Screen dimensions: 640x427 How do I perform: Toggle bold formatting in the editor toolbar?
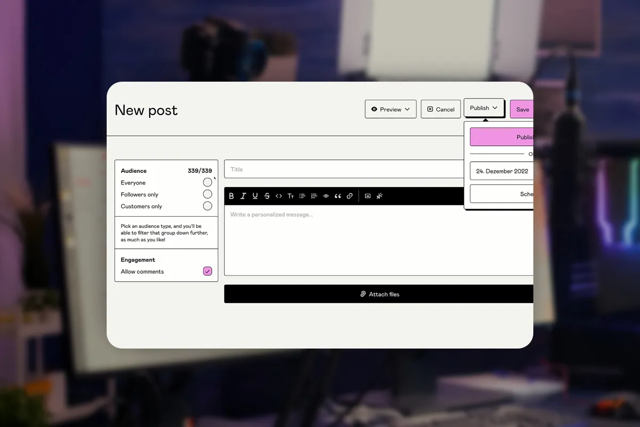coord(231,196)
